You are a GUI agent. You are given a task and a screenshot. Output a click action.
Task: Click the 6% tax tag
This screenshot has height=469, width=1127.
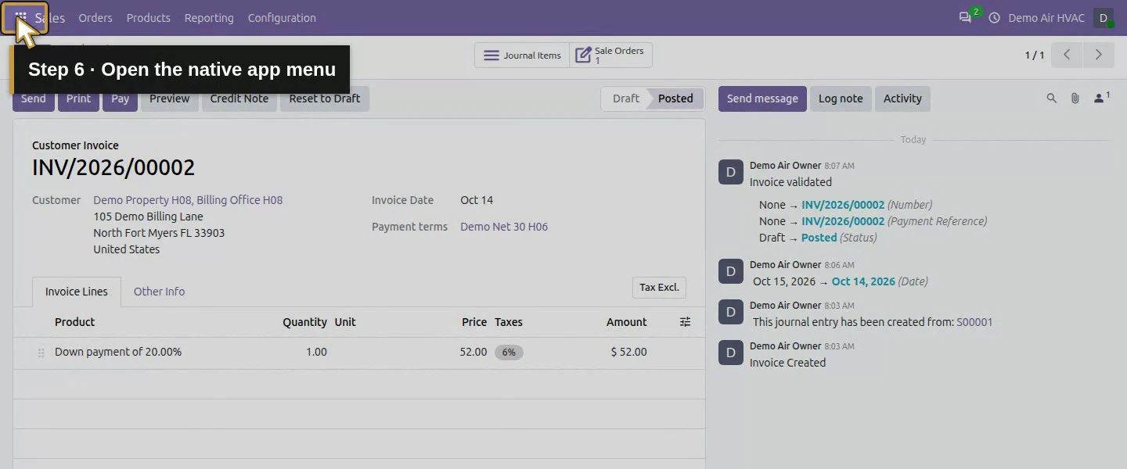[x=509, y=353]
